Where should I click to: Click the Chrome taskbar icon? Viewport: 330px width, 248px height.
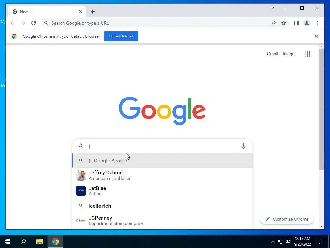(55, 242)
